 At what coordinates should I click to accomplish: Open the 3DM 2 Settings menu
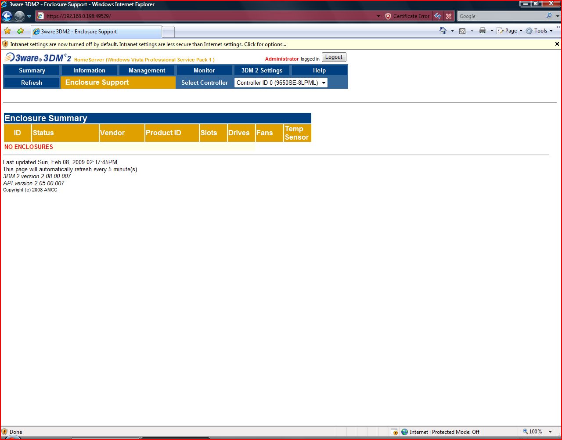point(262,70)
